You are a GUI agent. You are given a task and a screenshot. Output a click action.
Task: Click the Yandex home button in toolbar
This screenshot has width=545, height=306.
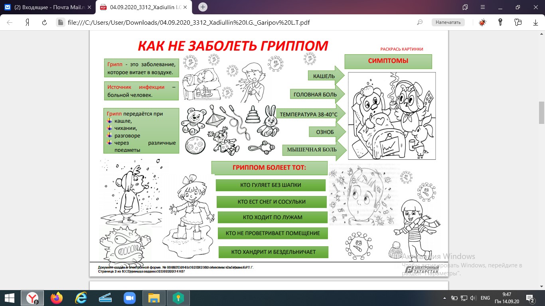point(28,23)
